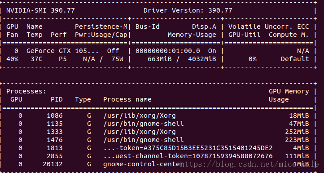
Task: Click the gnome-control-center process name
Action: (x=144, y=164)
